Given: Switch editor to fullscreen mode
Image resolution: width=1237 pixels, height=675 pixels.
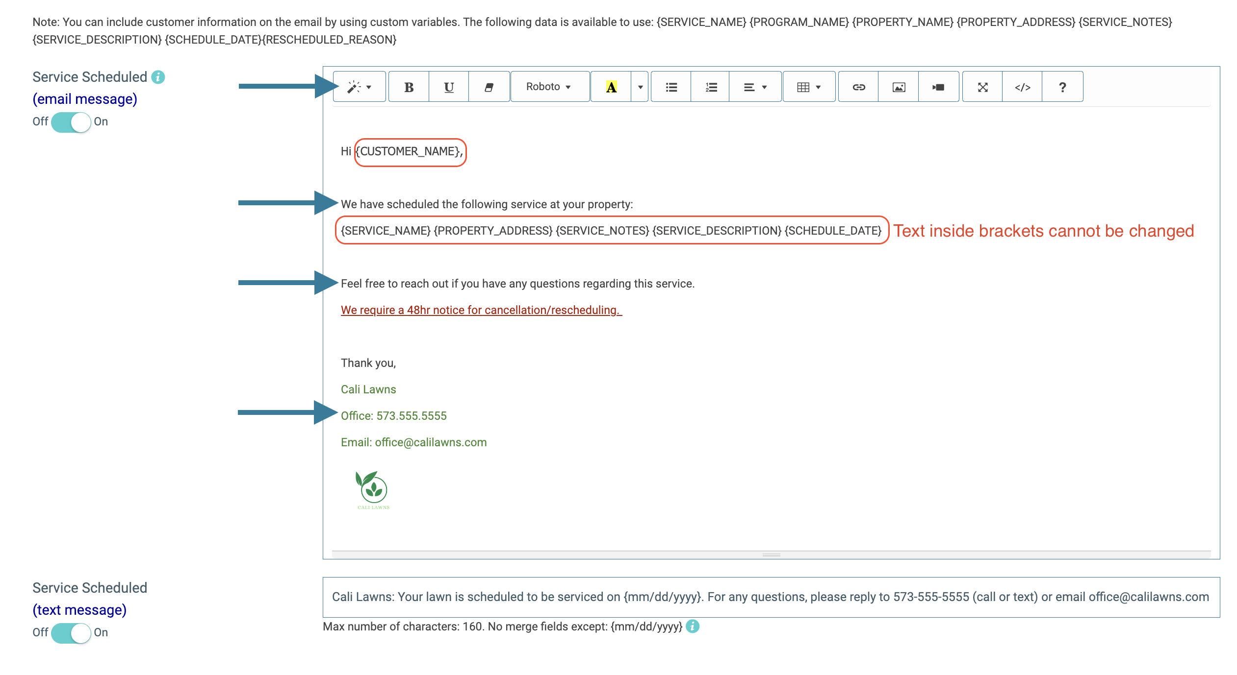Looking at the screenshot, I should point(982,87).
